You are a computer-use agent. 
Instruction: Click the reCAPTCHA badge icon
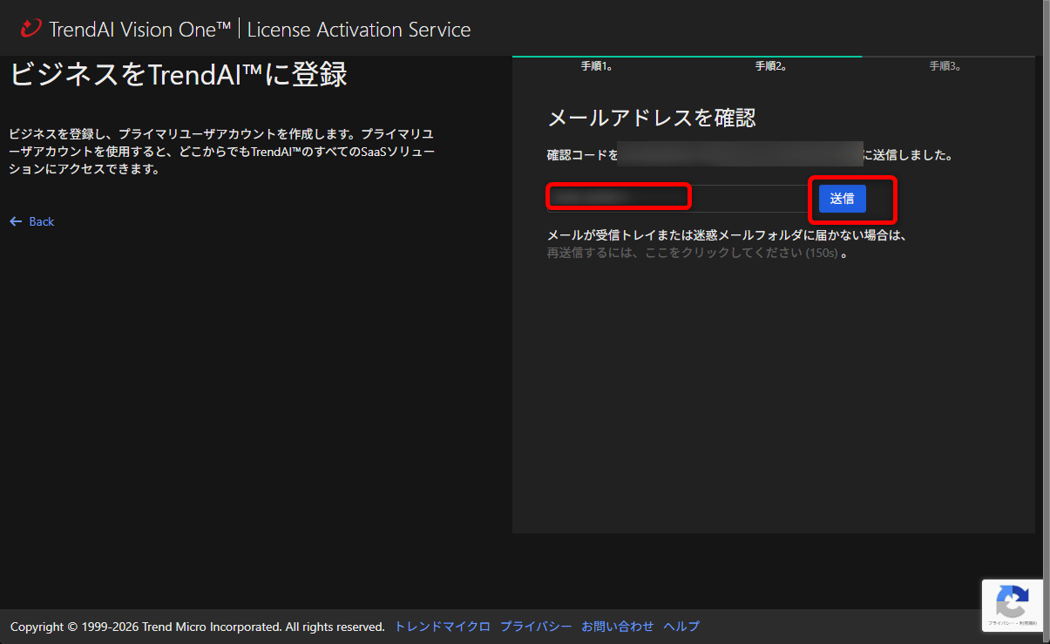pos(1012,601)
